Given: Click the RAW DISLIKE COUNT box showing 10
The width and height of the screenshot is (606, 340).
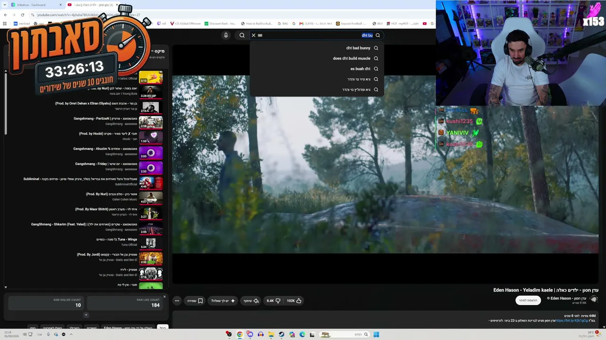Looking at the screenshot, I should click(46, 303).
